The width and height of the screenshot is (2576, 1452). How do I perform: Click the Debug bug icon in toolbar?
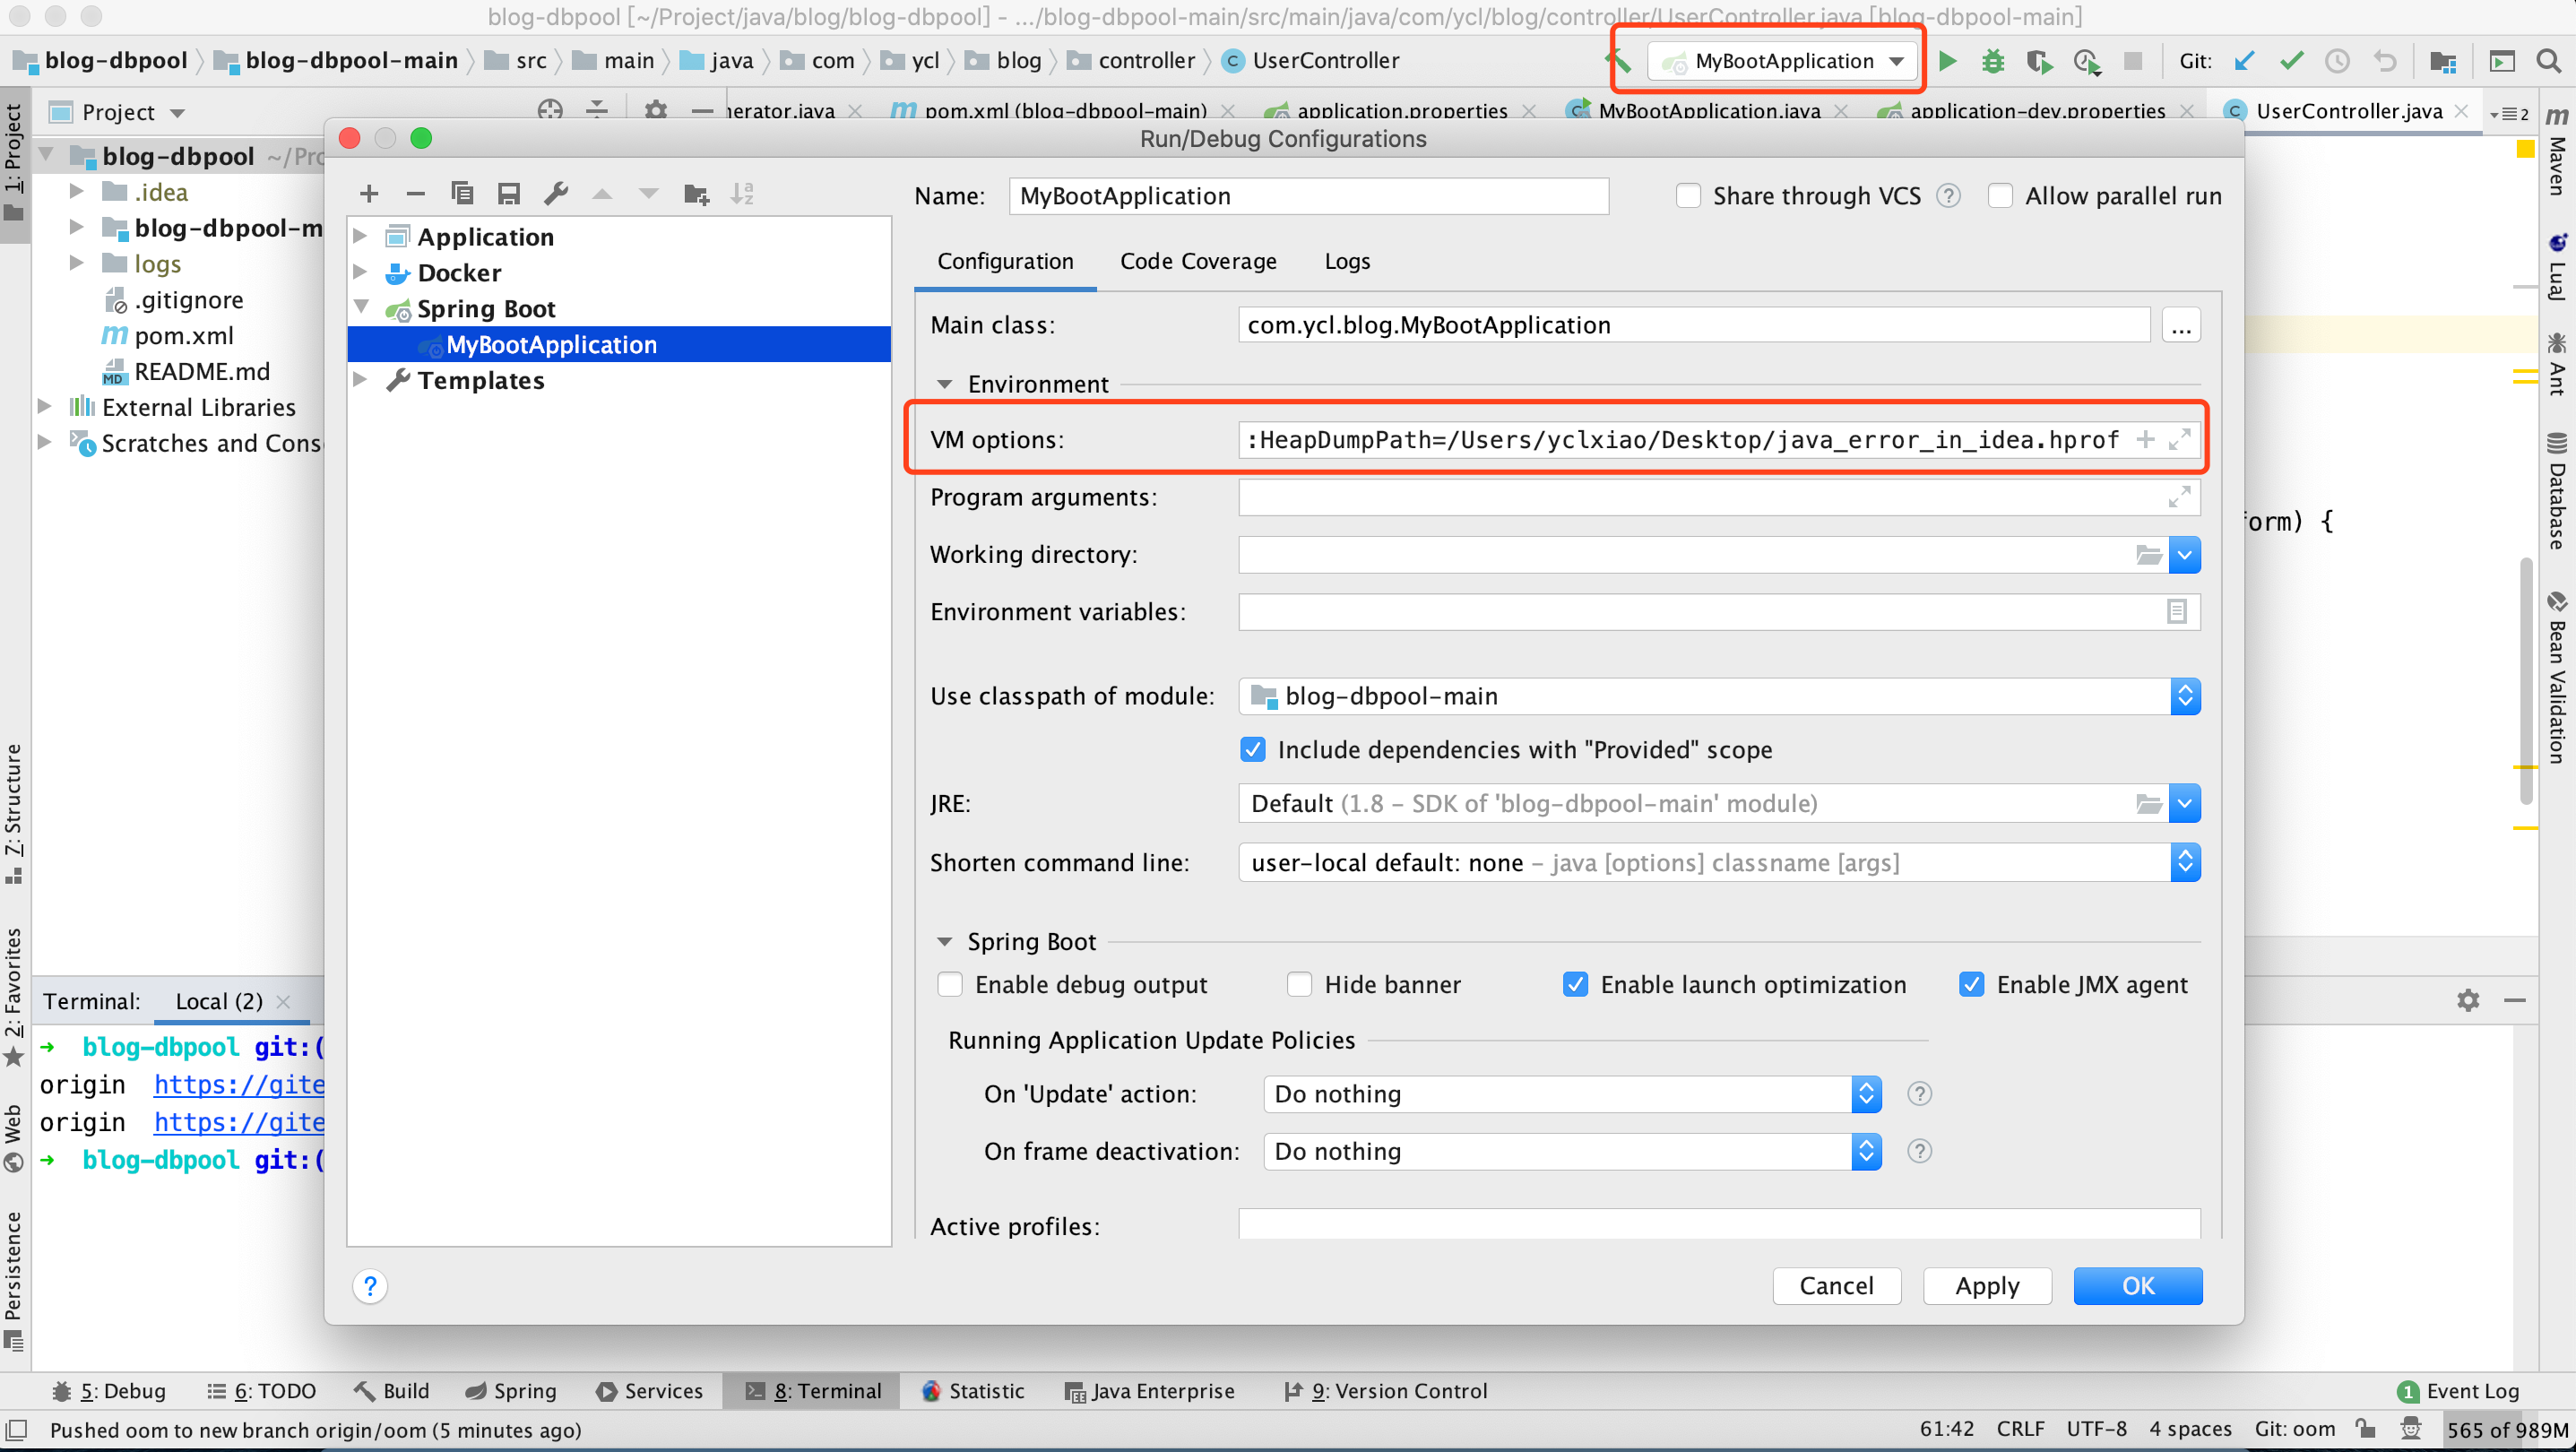1993,61
